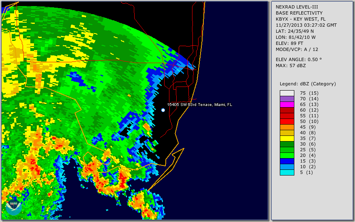Click the white location marker dot for Miami
The height and width of the screenshot is (222, 355).
point(163,110)
